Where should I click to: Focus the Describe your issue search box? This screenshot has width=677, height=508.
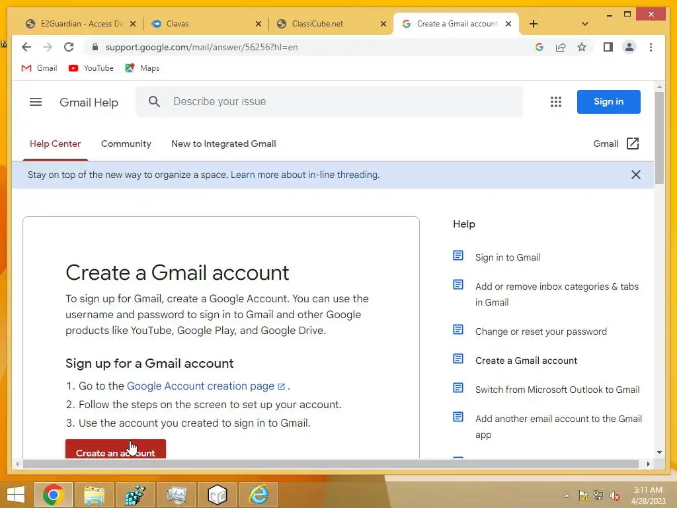click(329, 101)
